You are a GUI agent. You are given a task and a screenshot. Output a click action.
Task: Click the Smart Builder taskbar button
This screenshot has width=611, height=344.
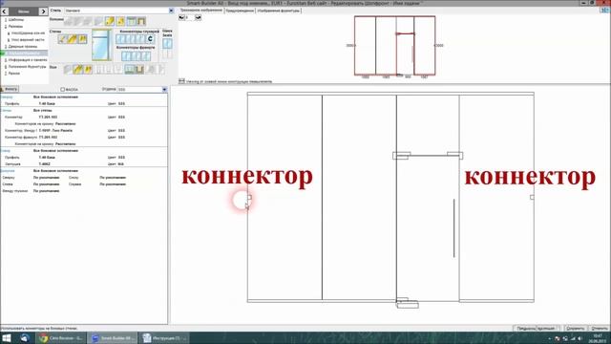click(x=112, y=338)
